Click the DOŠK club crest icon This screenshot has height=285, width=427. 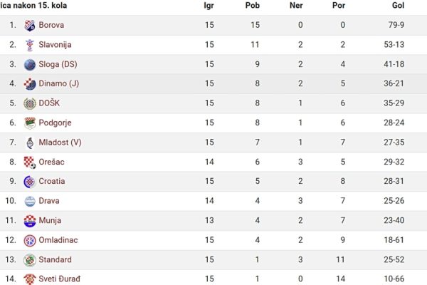30,103
